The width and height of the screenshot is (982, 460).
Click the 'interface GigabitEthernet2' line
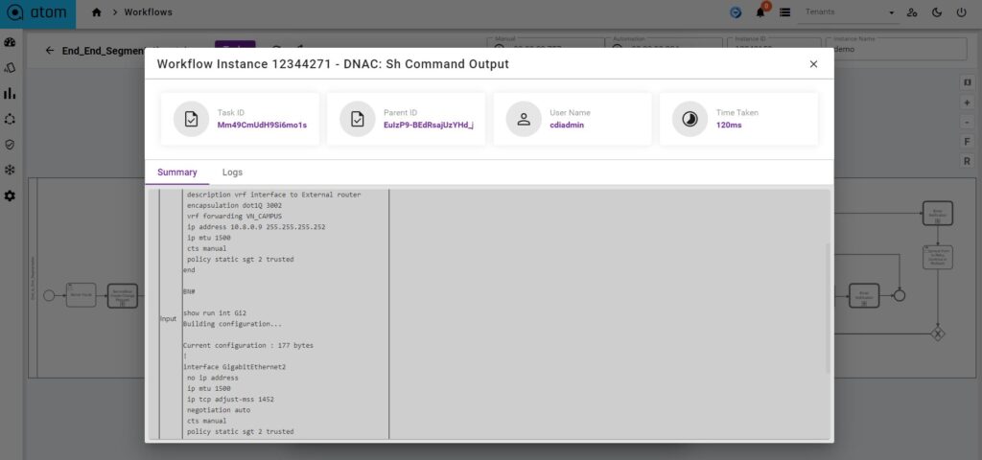pos(234,367)
